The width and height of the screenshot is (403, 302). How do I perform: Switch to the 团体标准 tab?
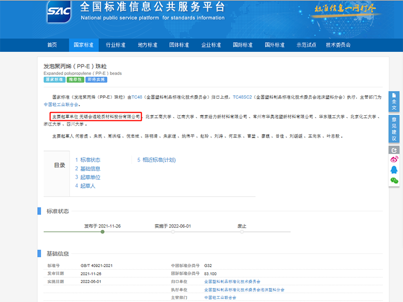[179, 45]
